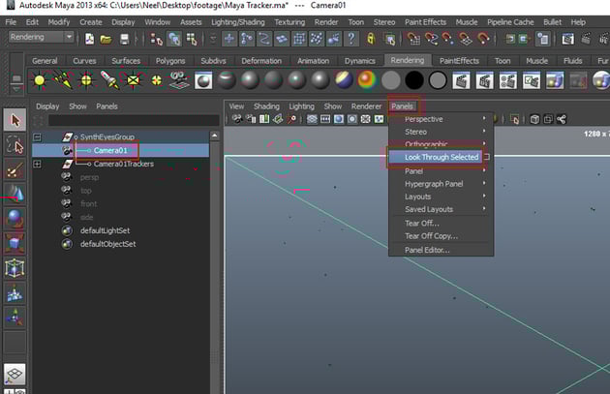Create an ambient light from the shelf

[40, 80]
